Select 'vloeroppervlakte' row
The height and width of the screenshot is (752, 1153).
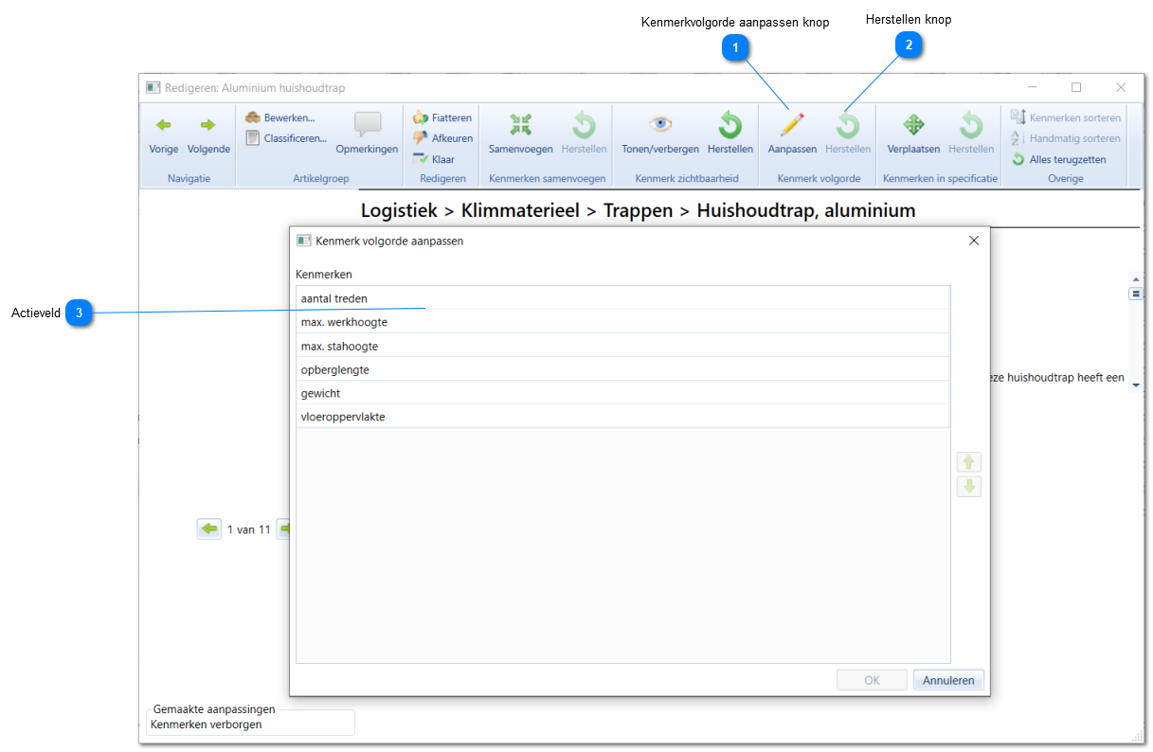coord(622,417)
